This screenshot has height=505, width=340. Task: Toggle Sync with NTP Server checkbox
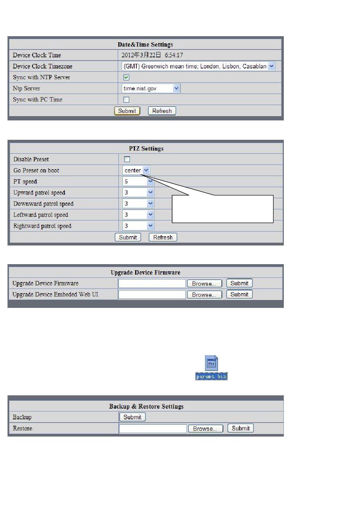pos(126,77)
